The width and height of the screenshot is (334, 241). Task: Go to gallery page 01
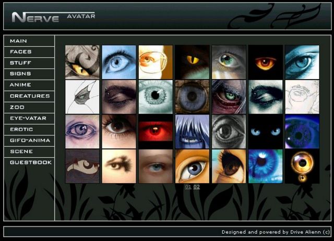click(x=188, y=187)
